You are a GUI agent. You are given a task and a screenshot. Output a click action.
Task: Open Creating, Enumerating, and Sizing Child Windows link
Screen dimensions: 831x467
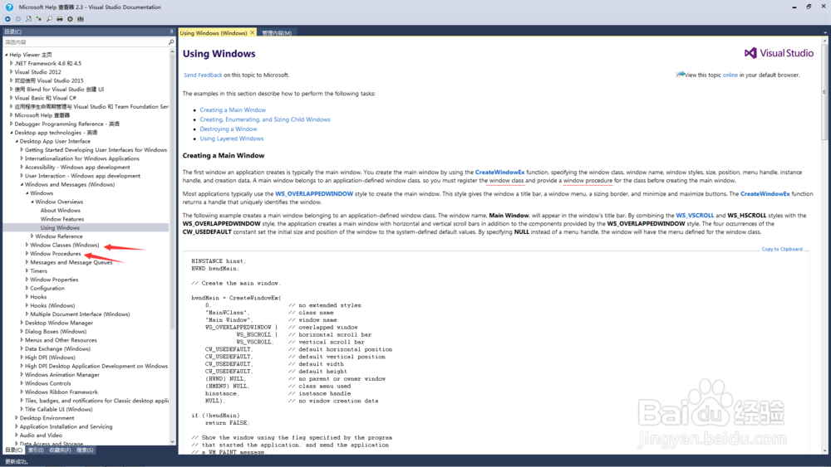265,119
